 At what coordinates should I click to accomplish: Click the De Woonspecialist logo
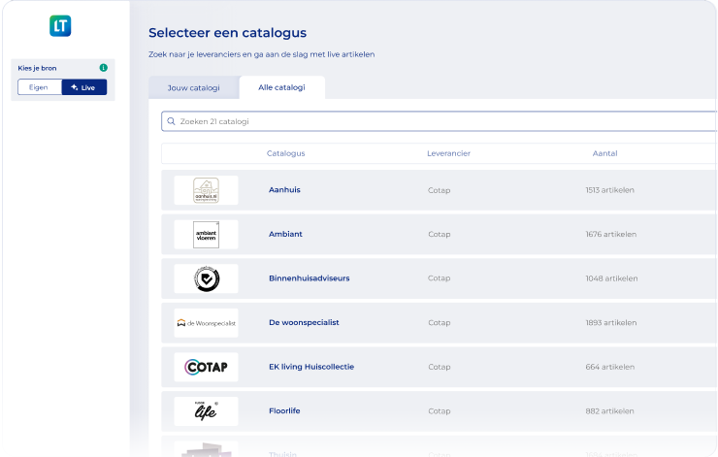(206, 322)
